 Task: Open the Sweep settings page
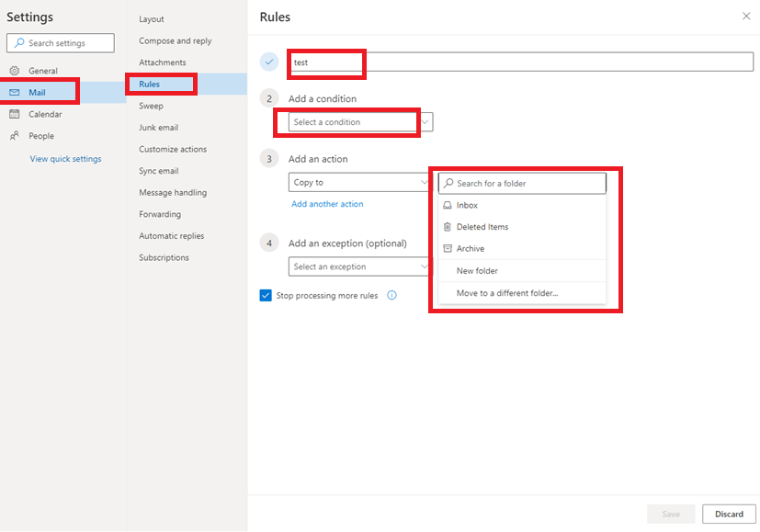pyautogui.click(x=152, y=106)
